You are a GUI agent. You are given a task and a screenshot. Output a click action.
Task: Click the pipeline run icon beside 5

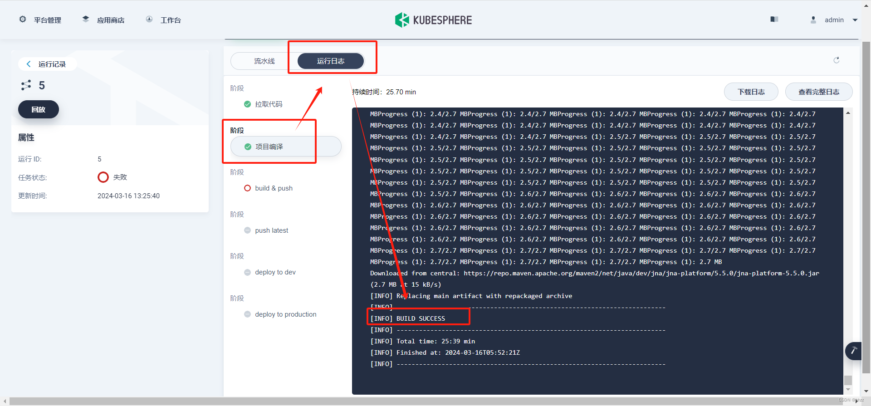point(26,85)
